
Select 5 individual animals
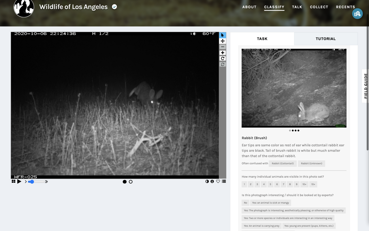click(270, 184)
